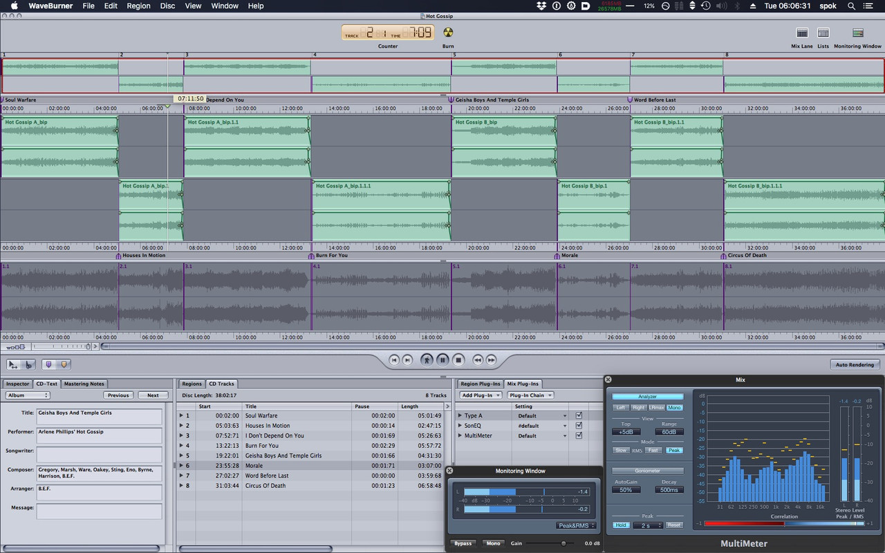Open the Apple menu
Image resolution: width=885 pixels, height=553 pixels.
[x=13, y=6]
